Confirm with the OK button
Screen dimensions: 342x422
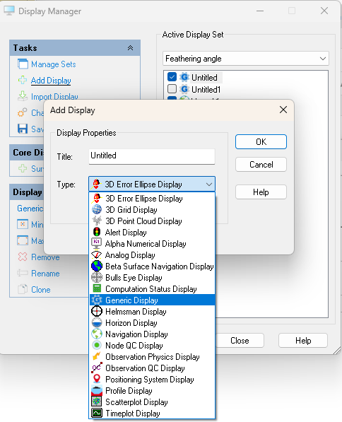261,142
